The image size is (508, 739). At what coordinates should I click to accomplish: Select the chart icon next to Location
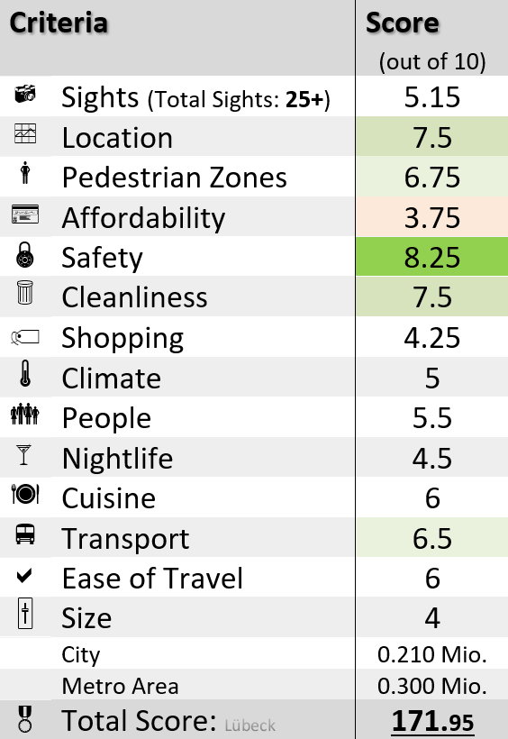(25, 133)
